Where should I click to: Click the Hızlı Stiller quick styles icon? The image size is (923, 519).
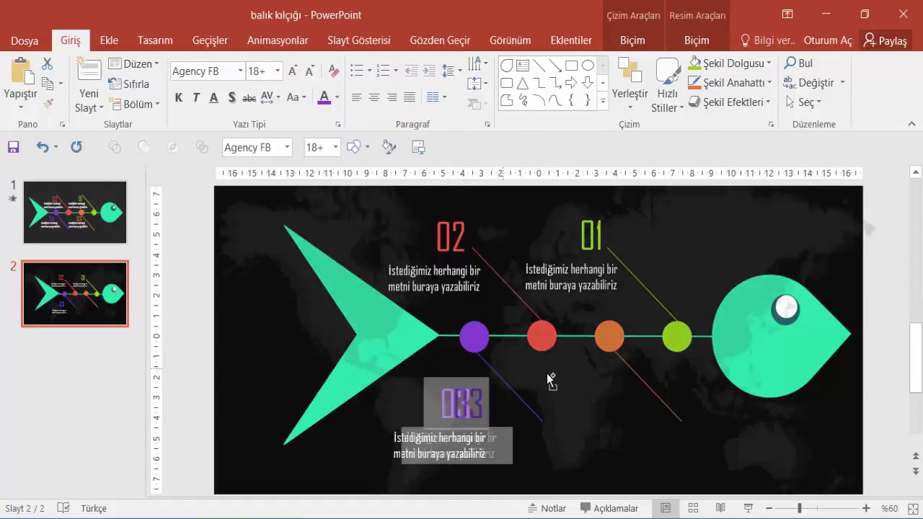[668, 71]
